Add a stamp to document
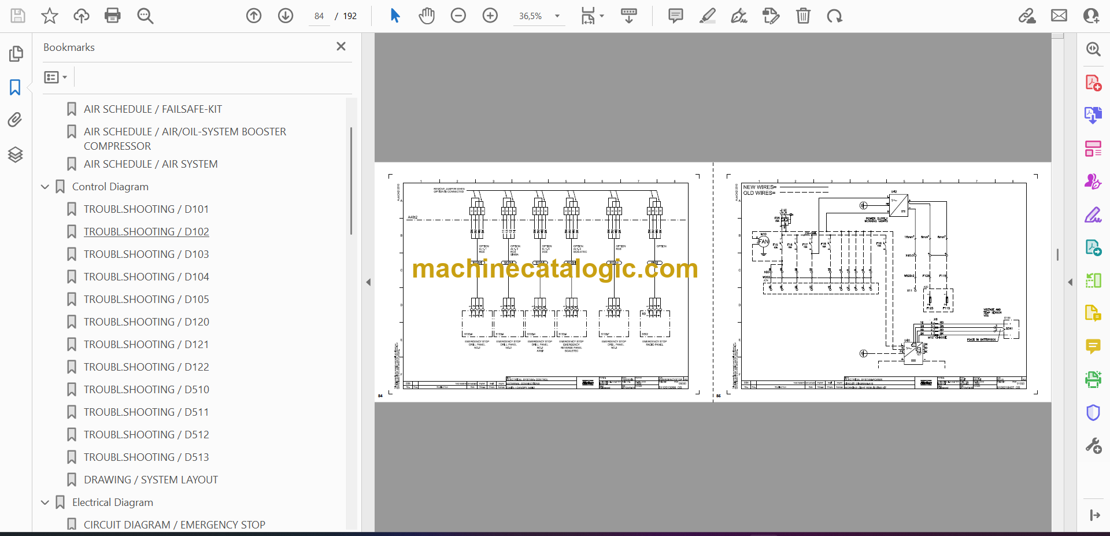The width and height of the screenshot is (1110, 536). (771, 16)
